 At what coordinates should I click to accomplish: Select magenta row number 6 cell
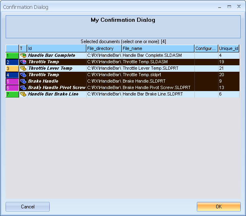(12, 88)
